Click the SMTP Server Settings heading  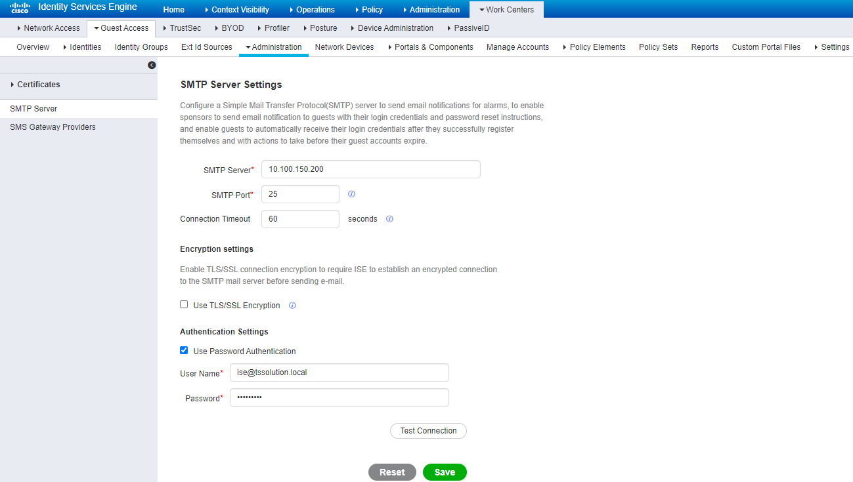[231, 85]
